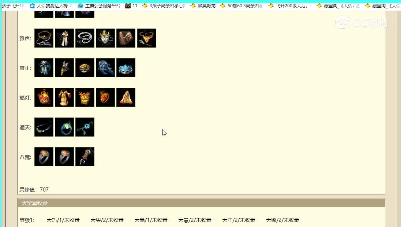
Task: Select the brown fur cloak icon in 雅声 row
Action: point(126,38)
